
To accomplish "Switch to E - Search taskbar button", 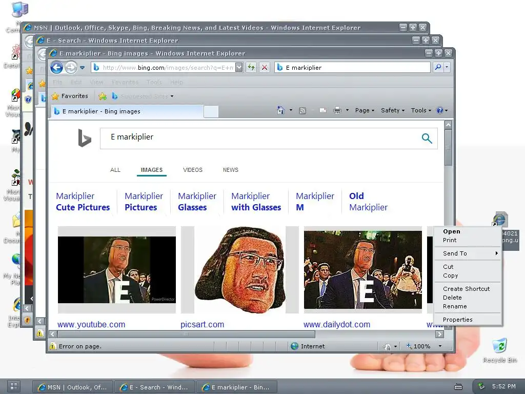I will tap(155, 387).
